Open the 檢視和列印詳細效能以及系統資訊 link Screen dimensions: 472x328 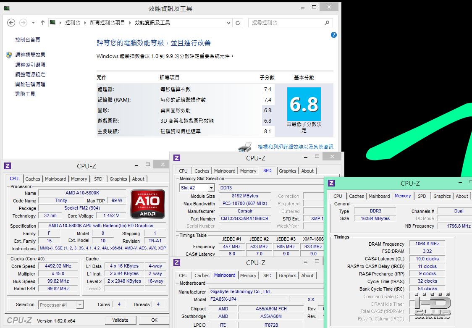tap(295, 147)
